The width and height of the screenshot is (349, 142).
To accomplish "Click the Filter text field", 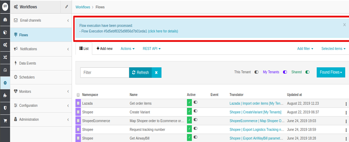I will 105,73.
